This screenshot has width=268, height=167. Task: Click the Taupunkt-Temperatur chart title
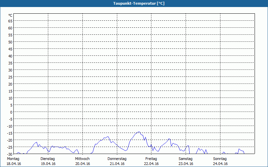pyautogui.click(x=134, y=3)
